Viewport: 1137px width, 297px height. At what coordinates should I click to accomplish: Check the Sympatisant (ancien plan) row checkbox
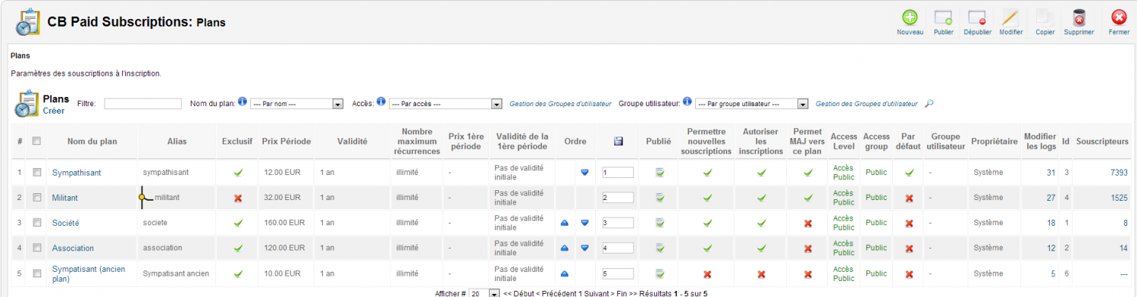(36, 274)
